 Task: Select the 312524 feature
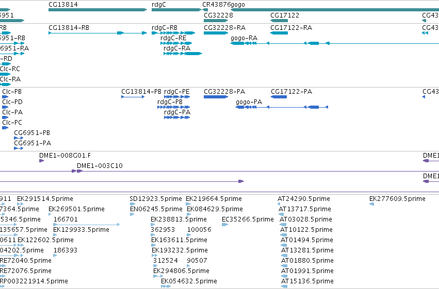point(155,266)
